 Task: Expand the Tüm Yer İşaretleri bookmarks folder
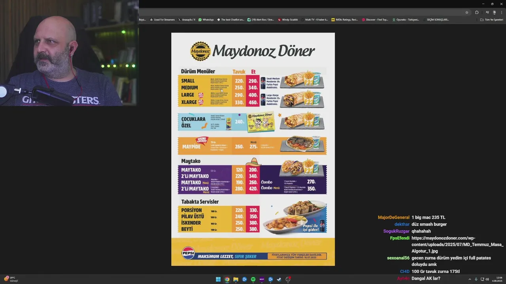(491, 20)
